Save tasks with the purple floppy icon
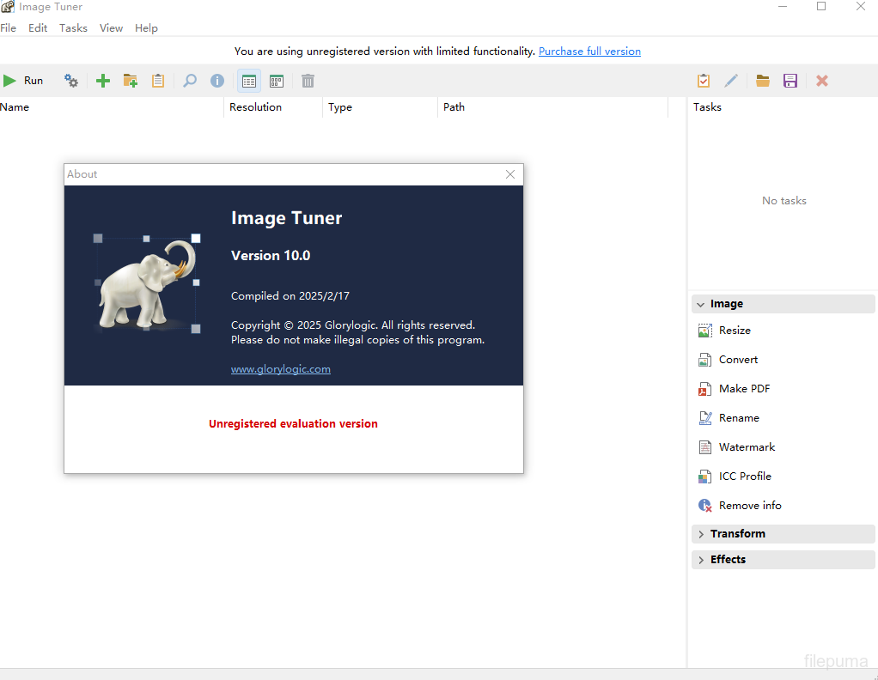This screenshot has height=680, width=878. click(790, 81)
